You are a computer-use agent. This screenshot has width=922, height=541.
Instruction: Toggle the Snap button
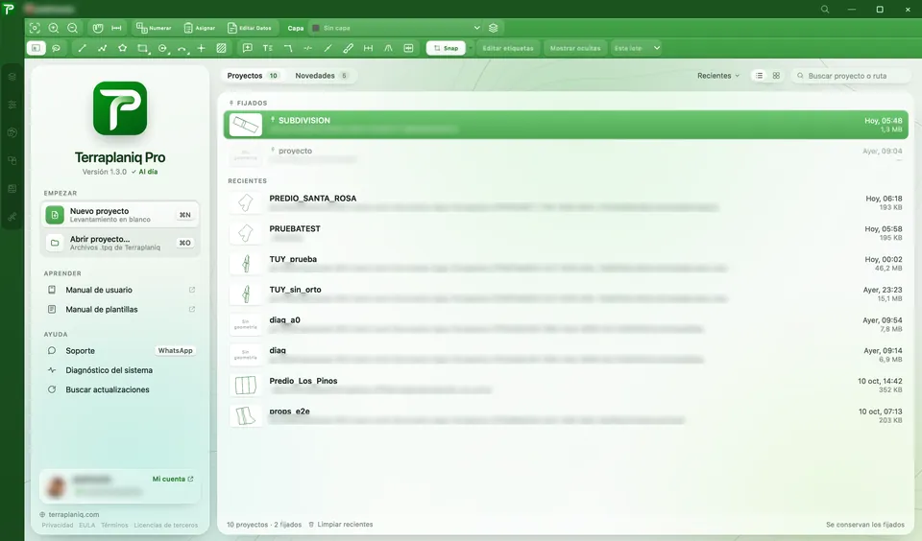pyautogui.click(x=446, y=48)
